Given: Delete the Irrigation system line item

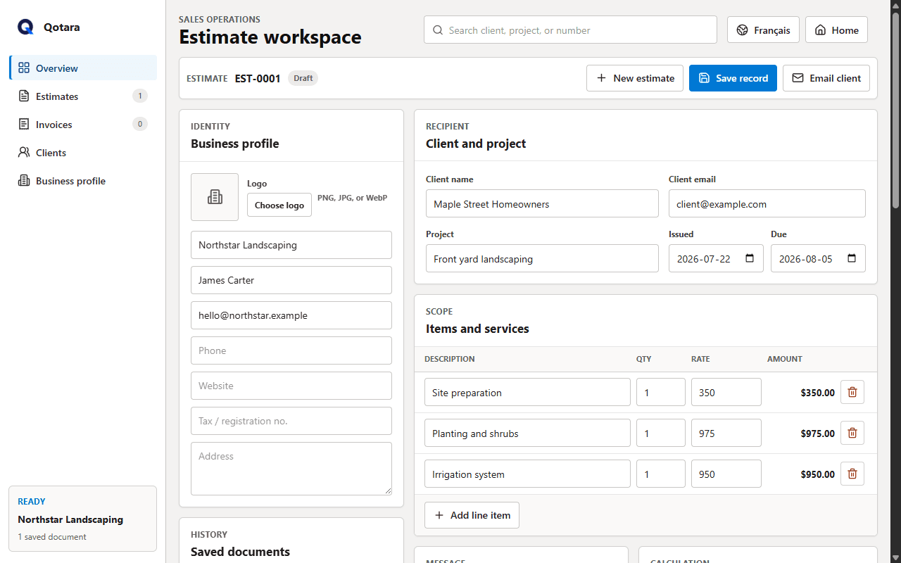Looking at the screenshot, I should pyautogui.click(x=852, y=474).
